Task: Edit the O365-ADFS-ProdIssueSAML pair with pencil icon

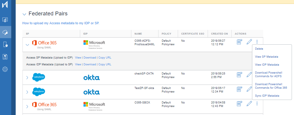Action: 249,42
